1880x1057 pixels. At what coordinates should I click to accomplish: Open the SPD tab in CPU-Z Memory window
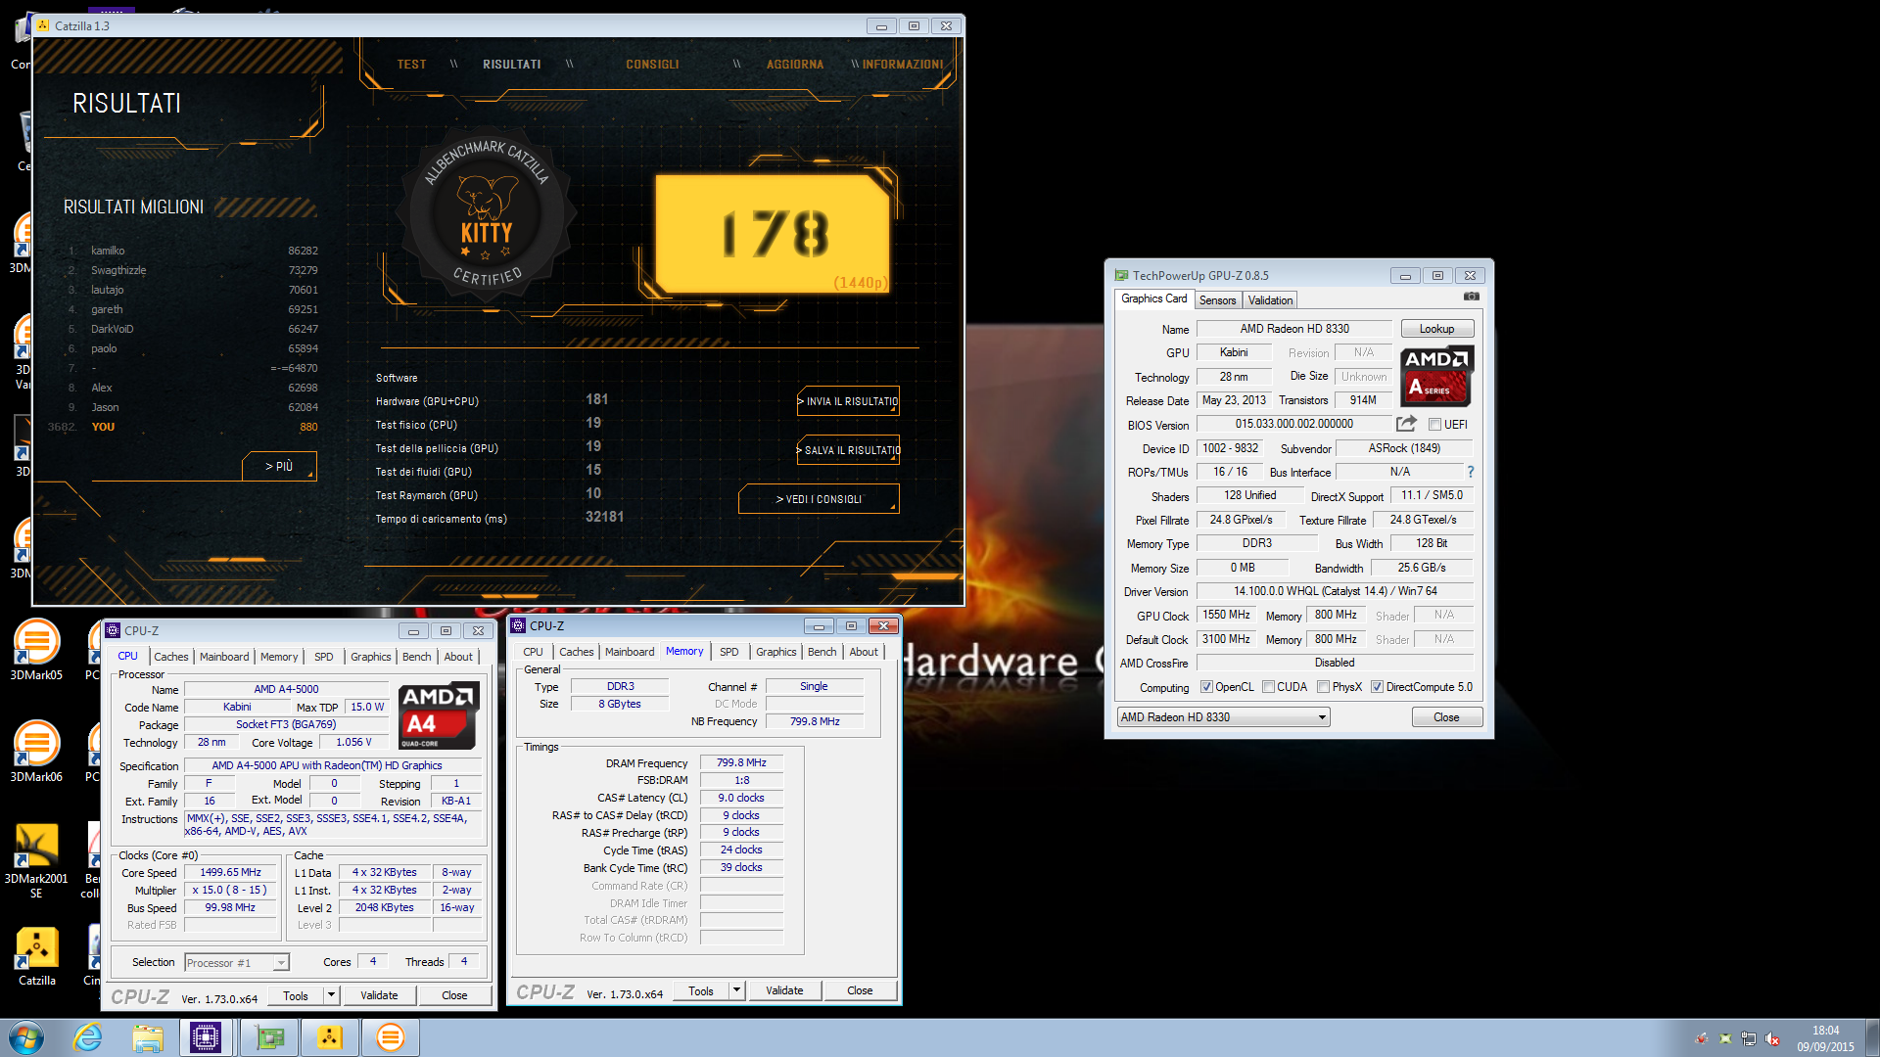[x=728, y=652]
